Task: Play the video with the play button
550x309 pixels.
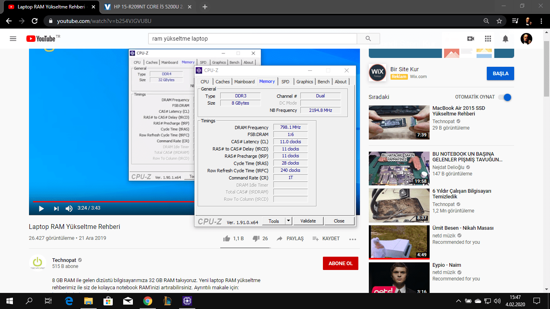Action: pyautogui.click(x=41, y=208)
